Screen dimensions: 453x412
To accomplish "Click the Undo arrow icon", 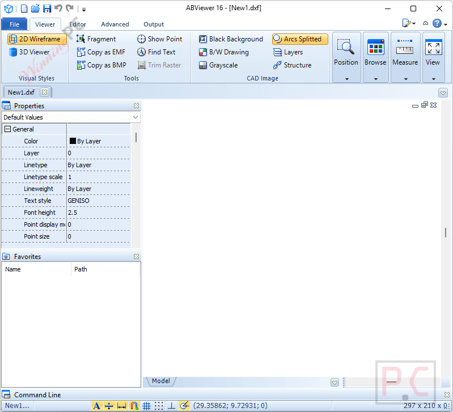I will 58,9.
